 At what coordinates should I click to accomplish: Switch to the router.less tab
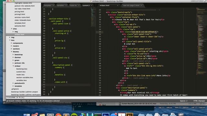[x=73, y=5]
